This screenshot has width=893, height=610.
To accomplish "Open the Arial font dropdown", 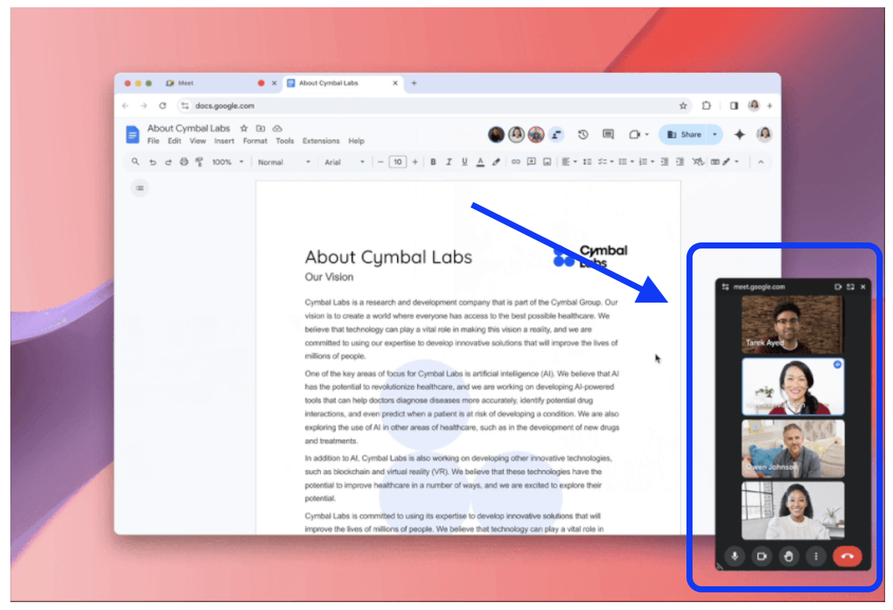I will 344,162.
